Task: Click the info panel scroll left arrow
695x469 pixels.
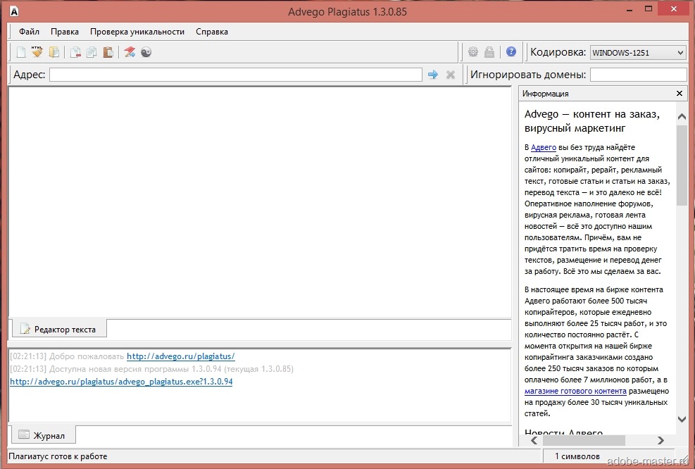Action: pos(534,440)
